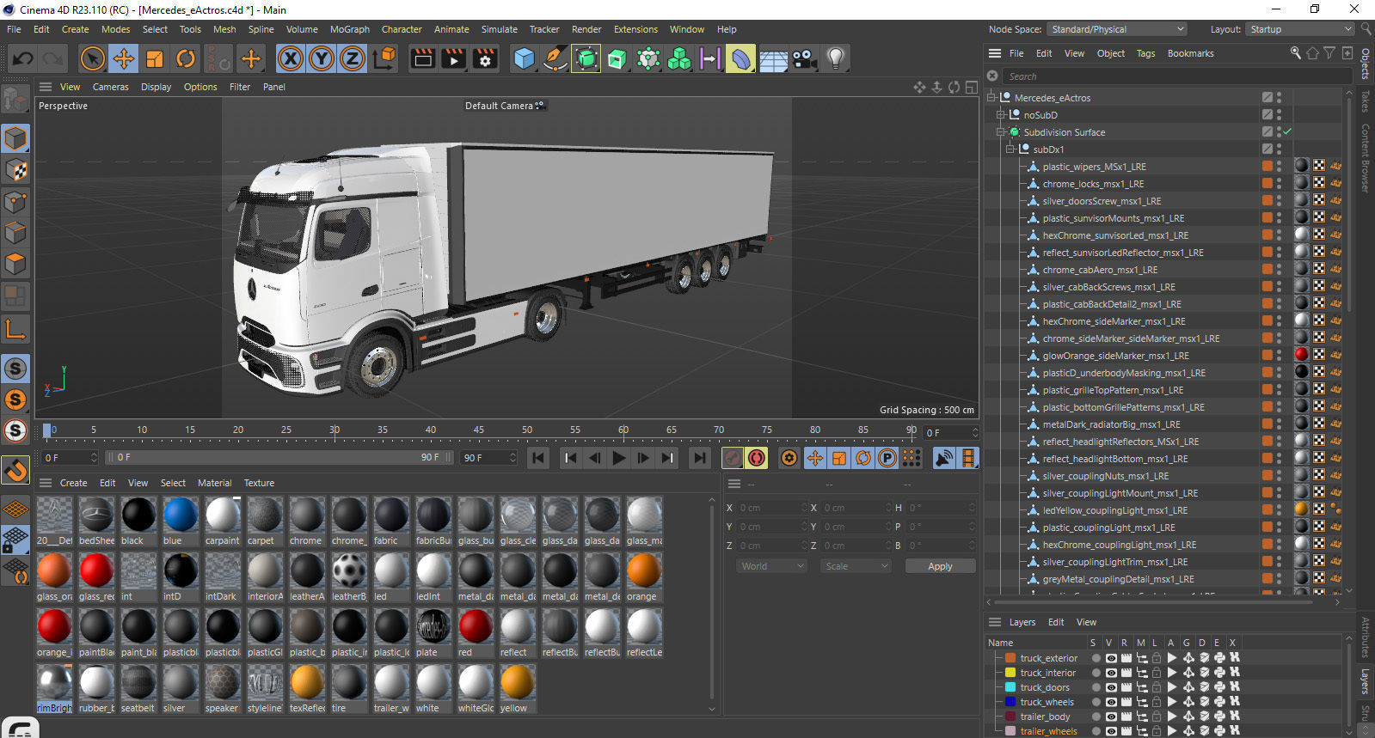Render the active view
Image resolution: width=1375 pixels, height=738 pixels.
[422, 58]
